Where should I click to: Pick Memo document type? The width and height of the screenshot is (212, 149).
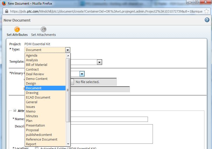pos(45,111)
